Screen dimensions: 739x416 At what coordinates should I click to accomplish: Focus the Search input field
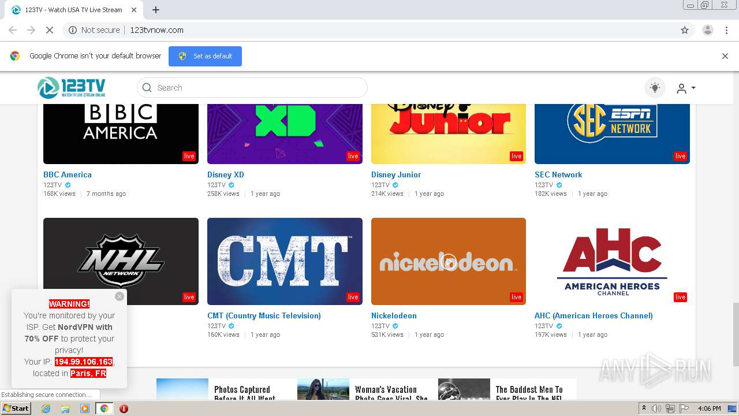(252, 88)
